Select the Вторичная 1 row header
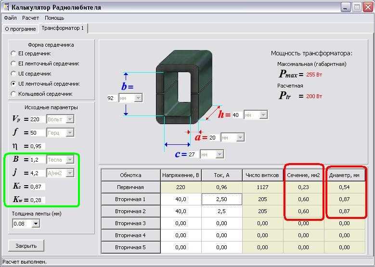 coord(130,199)
